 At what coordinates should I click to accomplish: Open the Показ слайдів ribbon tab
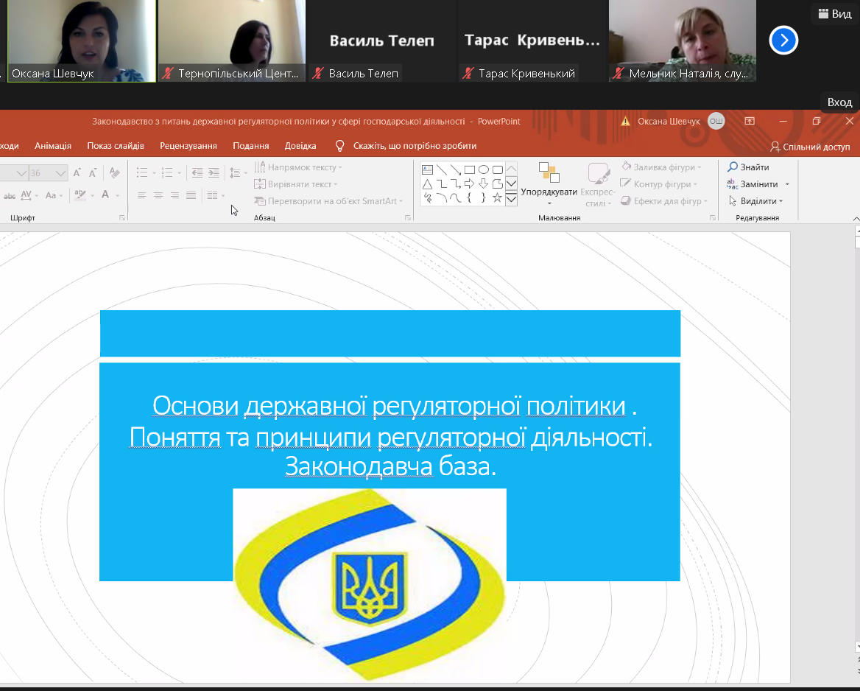click(x=116, y=145)
